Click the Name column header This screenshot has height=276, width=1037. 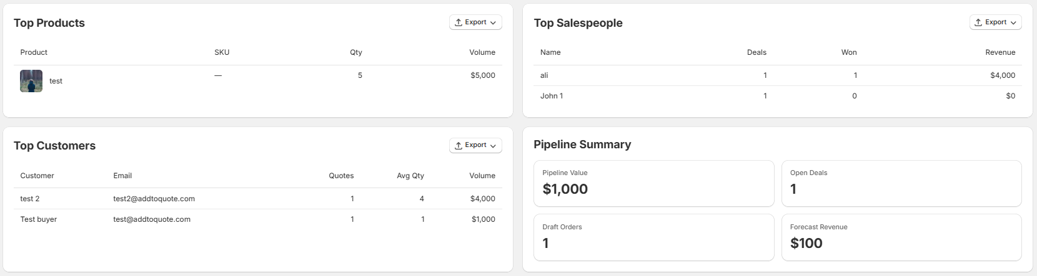click(x=550, y=52)
